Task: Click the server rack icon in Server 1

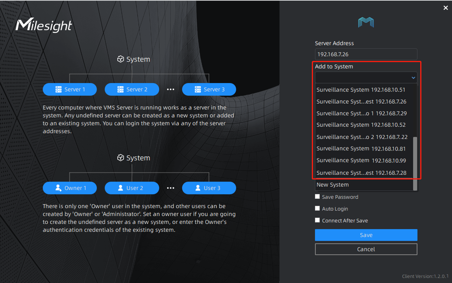Action: (x=59, y=89)
